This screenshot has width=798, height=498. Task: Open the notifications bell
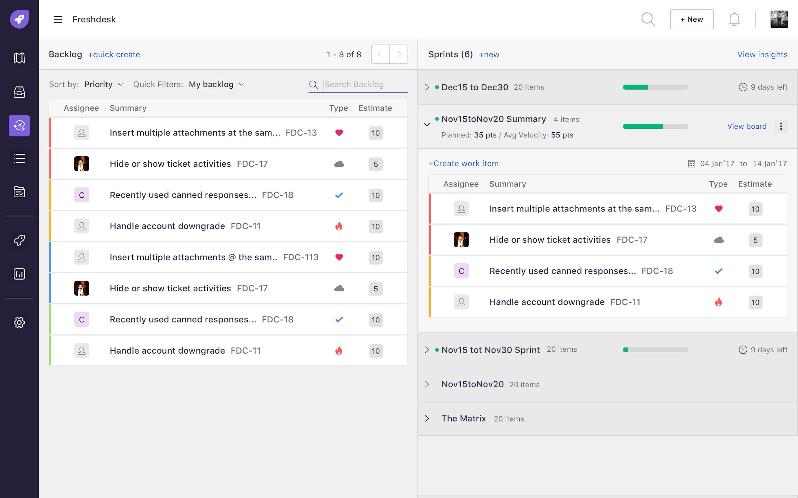click(734, 19)
